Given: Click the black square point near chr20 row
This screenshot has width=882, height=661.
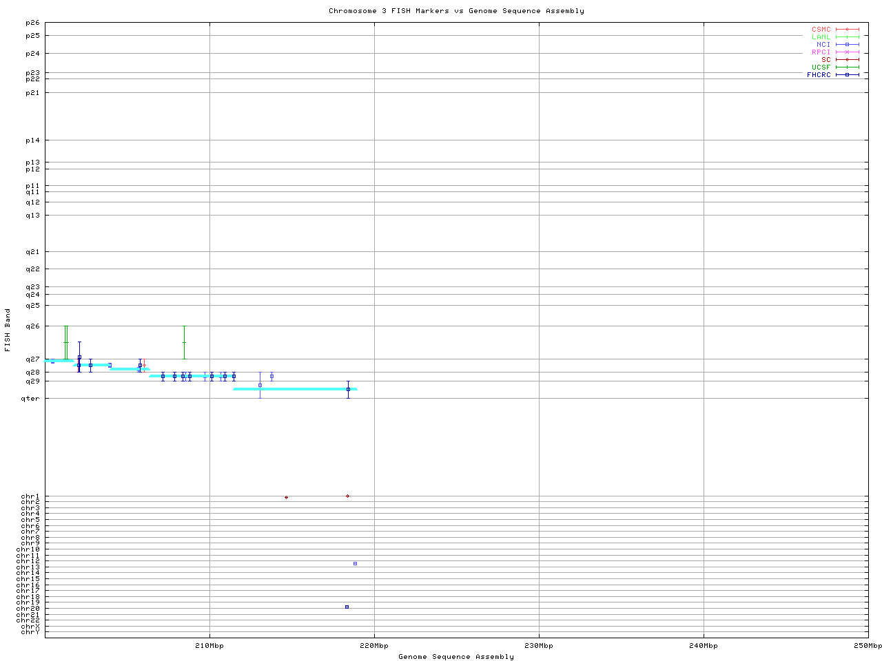Looking at the screenshot, I should (x=347, y=607).
